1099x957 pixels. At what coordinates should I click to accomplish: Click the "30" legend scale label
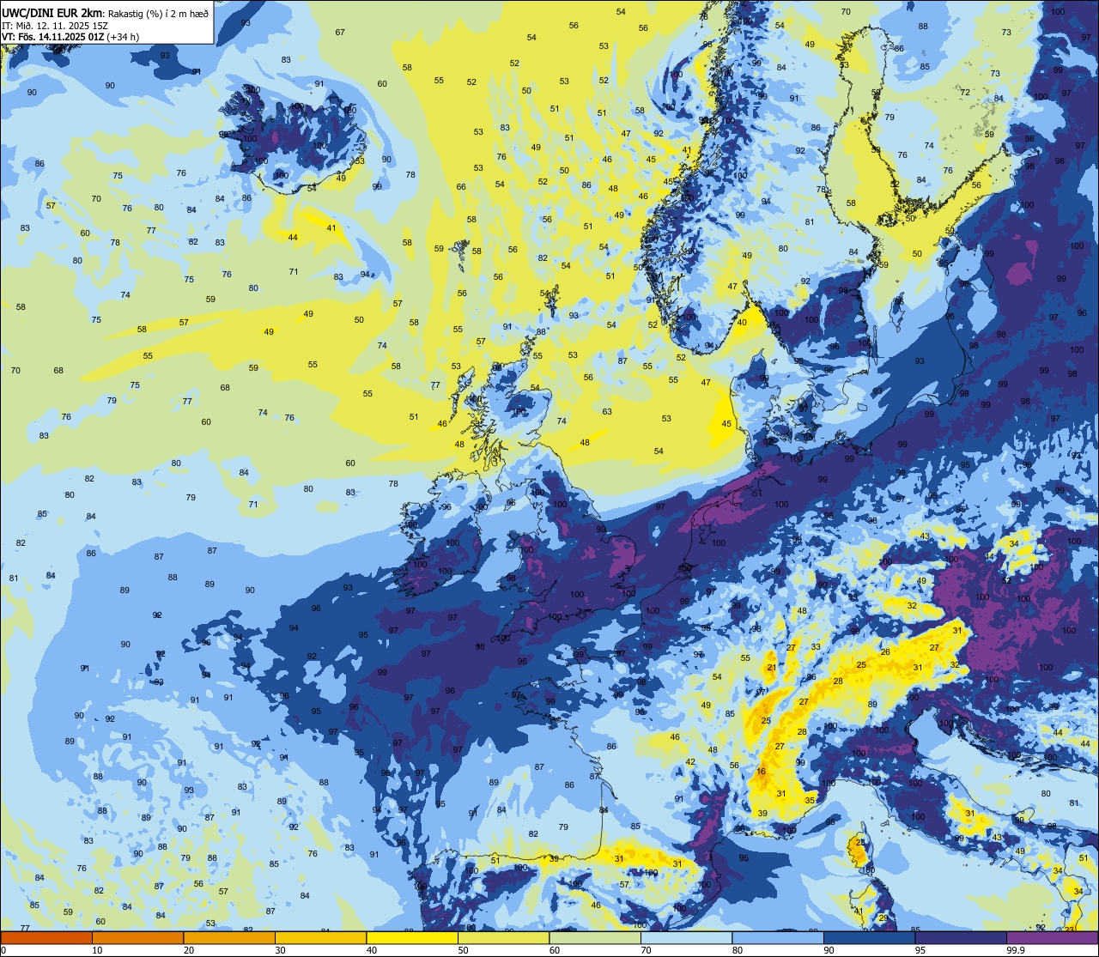point(280,950)
